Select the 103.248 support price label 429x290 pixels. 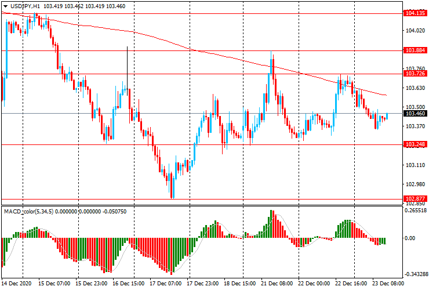point(415,144)
